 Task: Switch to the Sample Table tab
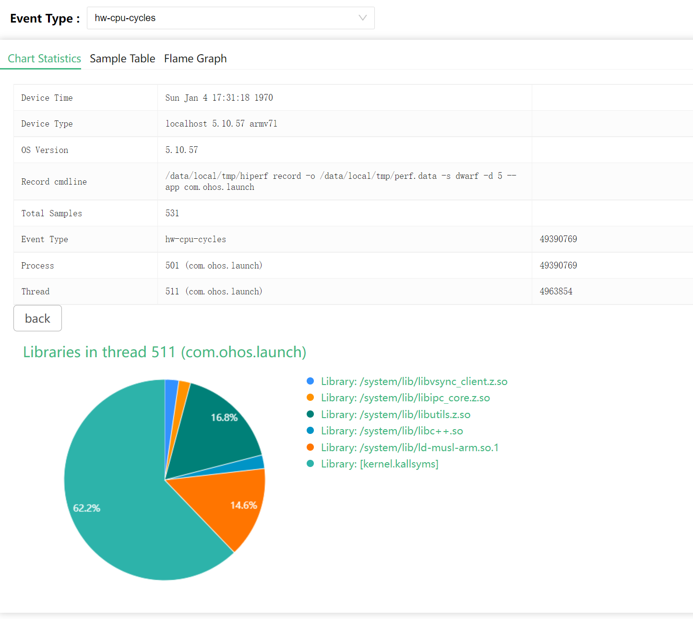click(x=122, y=58)
